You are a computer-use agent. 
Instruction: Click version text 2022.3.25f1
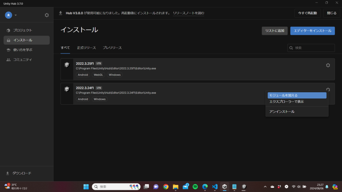click(x=85, y=64)
